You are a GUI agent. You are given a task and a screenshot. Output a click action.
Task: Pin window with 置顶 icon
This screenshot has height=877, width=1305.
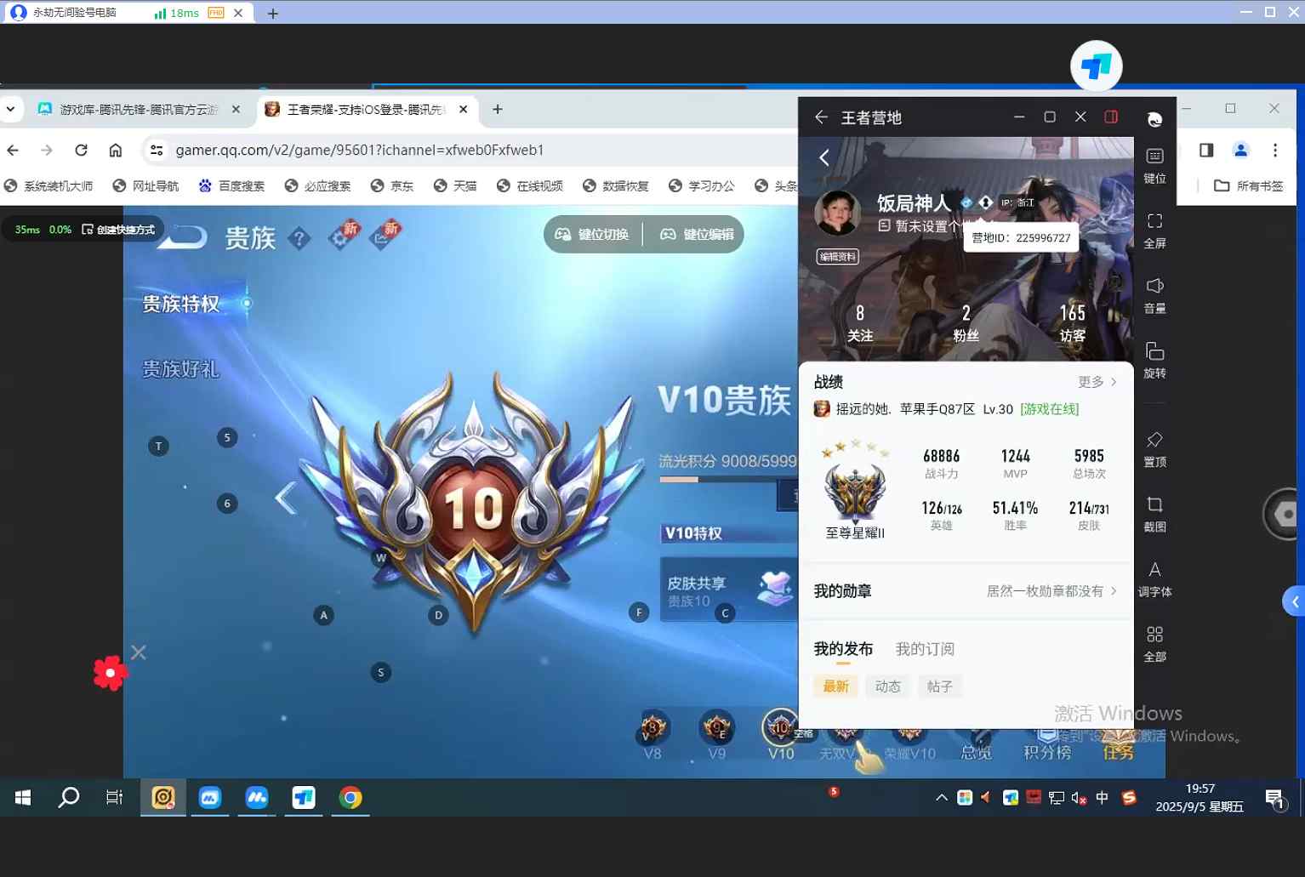click(x=1154, y=449)
